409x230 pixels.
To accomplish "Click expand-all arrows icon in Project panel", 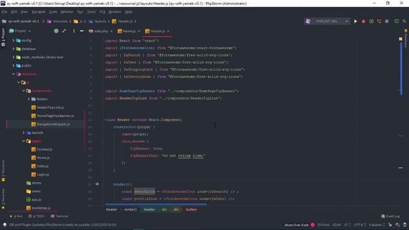I will coord(64,31).
